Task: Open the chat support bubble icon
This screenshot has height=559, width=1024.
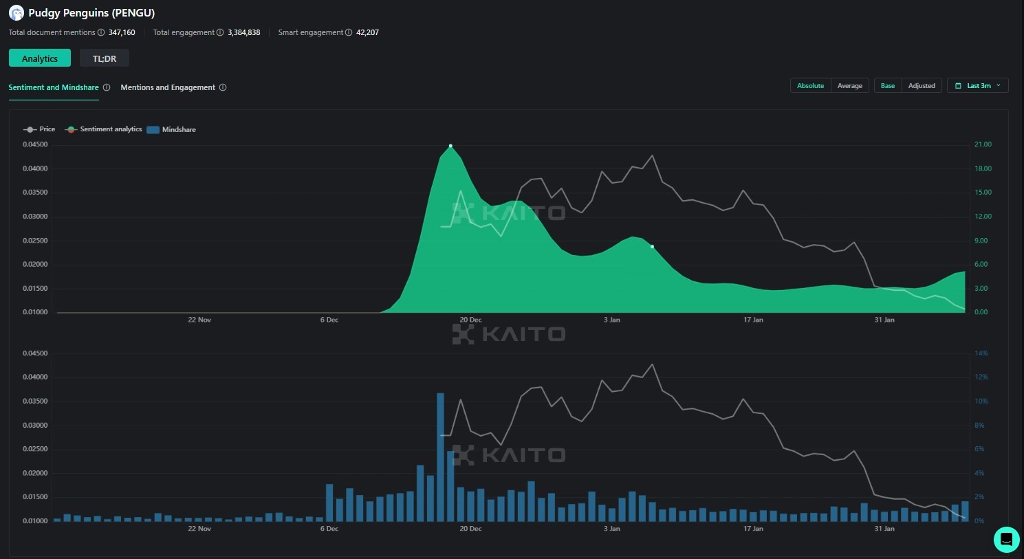Action: 1006,540
